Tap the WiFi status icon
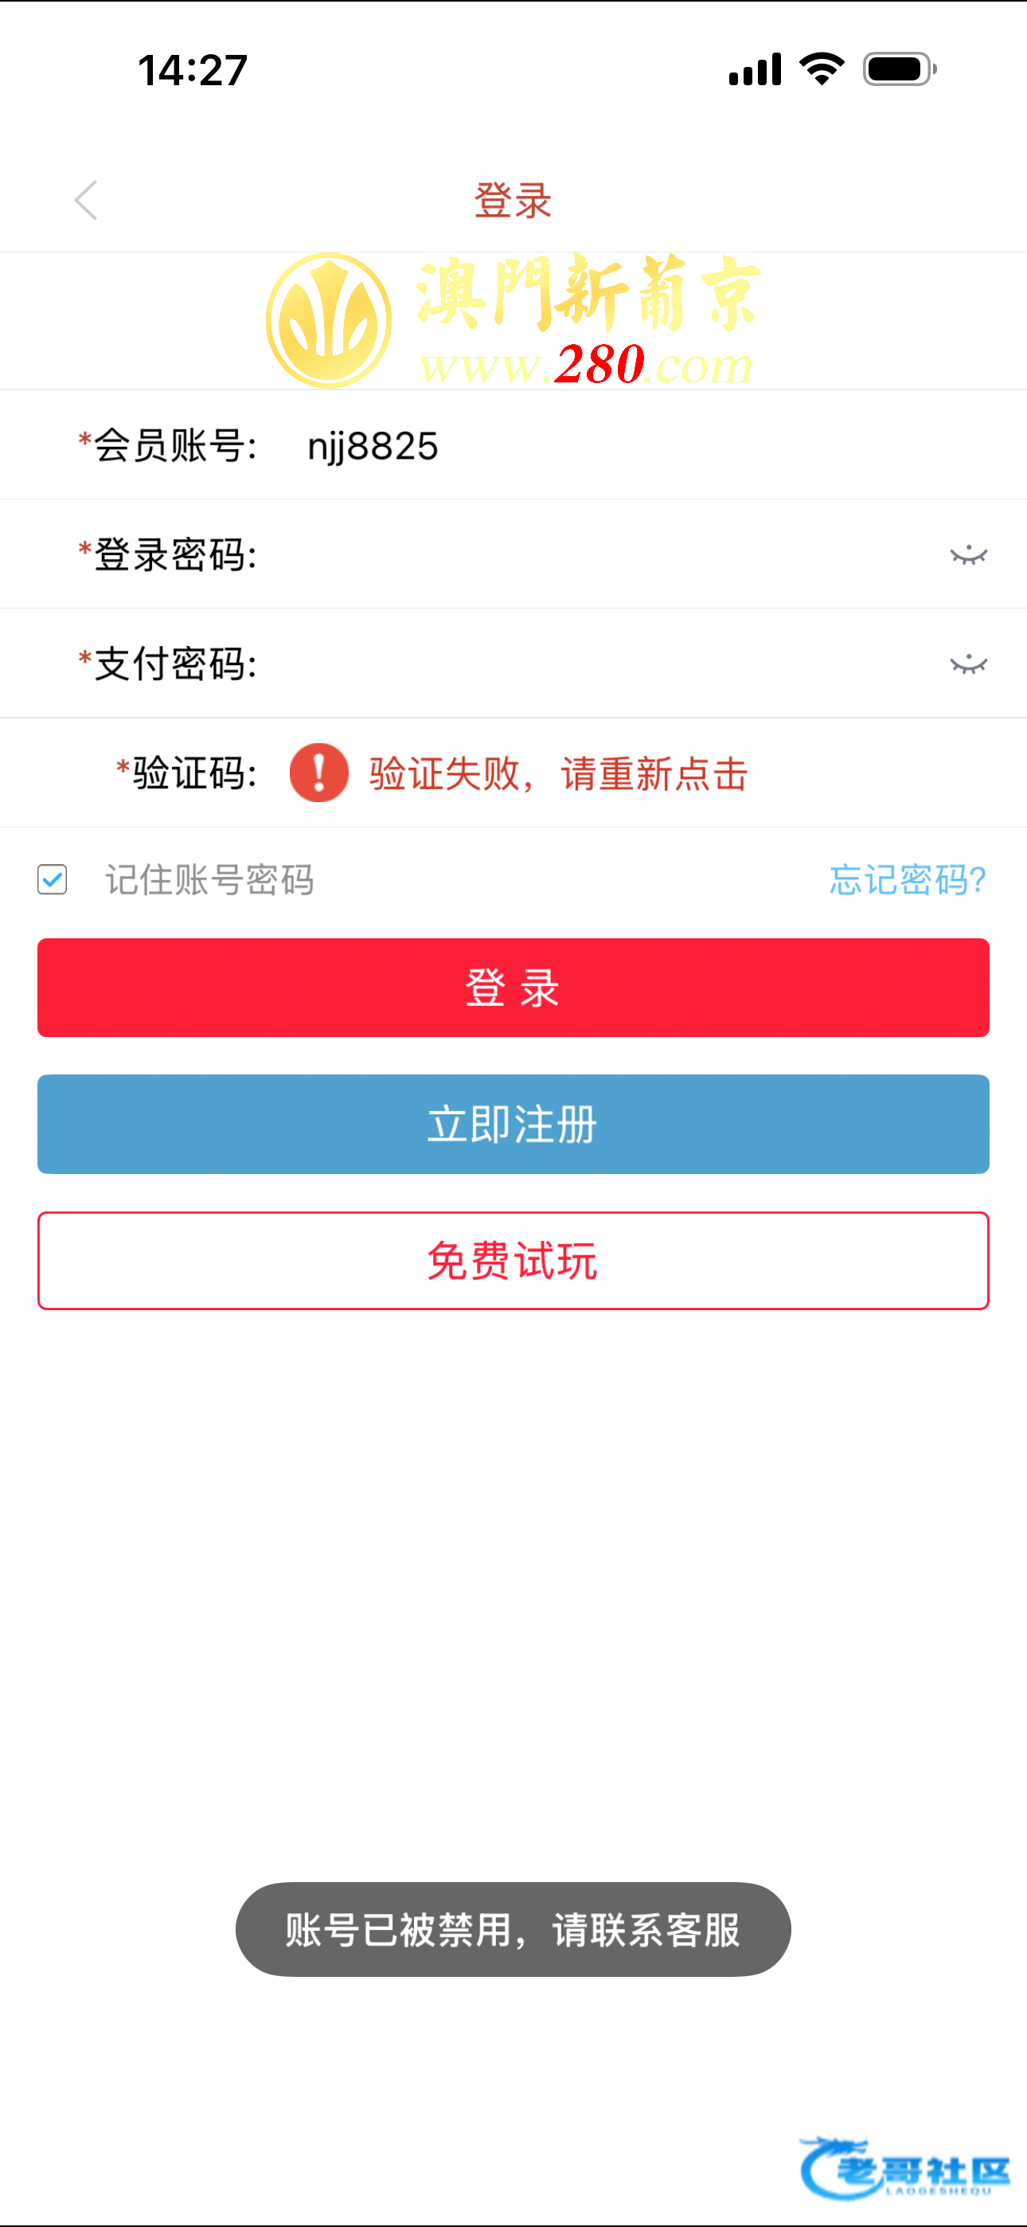This screenshot has height=2227, width=1027. point(822,68)
